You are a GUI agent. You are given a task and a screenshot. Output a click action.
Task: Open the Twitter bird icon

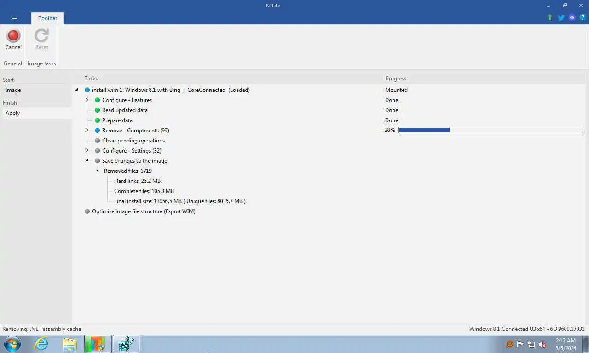pos(561,17)
